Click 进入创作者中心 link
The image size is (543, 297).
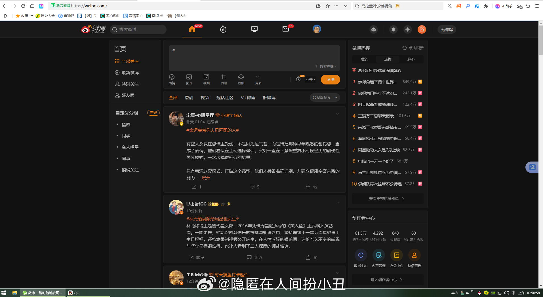tap(388, 280)
